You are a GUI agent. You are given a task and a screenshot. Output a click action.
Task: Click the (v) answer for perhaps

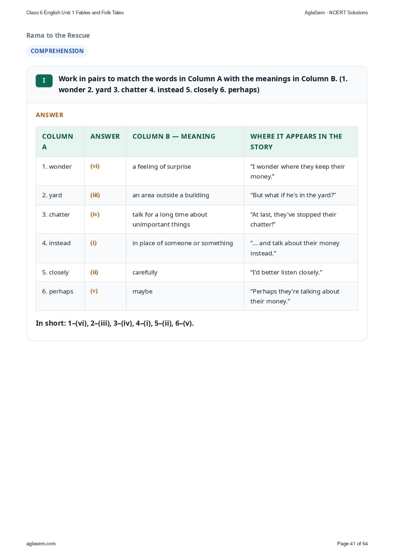(x=94, y=291)
